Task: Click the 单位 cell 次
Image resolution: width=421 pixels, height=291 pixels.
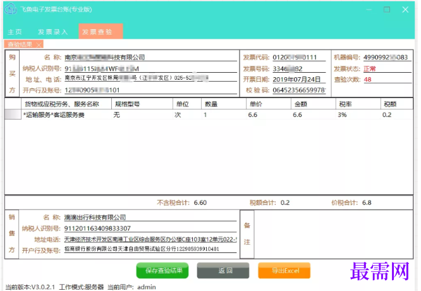Action: click(x=187, y=115)
